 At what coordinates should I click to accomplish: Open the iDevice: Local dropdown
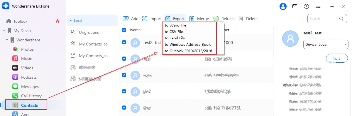pos(326,45)
